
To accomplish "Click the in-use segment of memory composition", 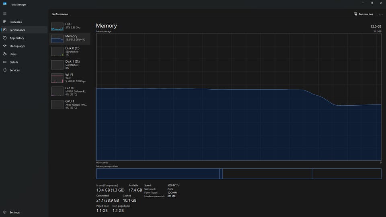I will coord(158,174).
